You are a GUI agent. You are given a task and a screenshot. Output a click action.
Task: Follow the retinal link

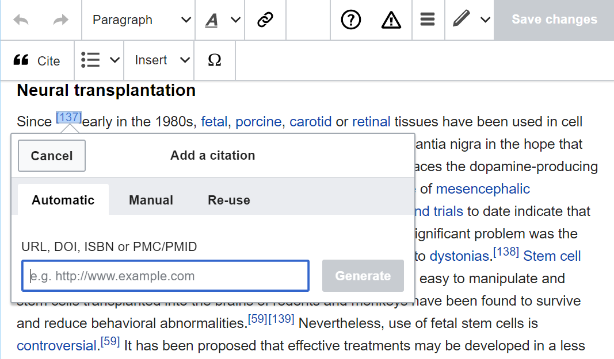click(371, 122)
